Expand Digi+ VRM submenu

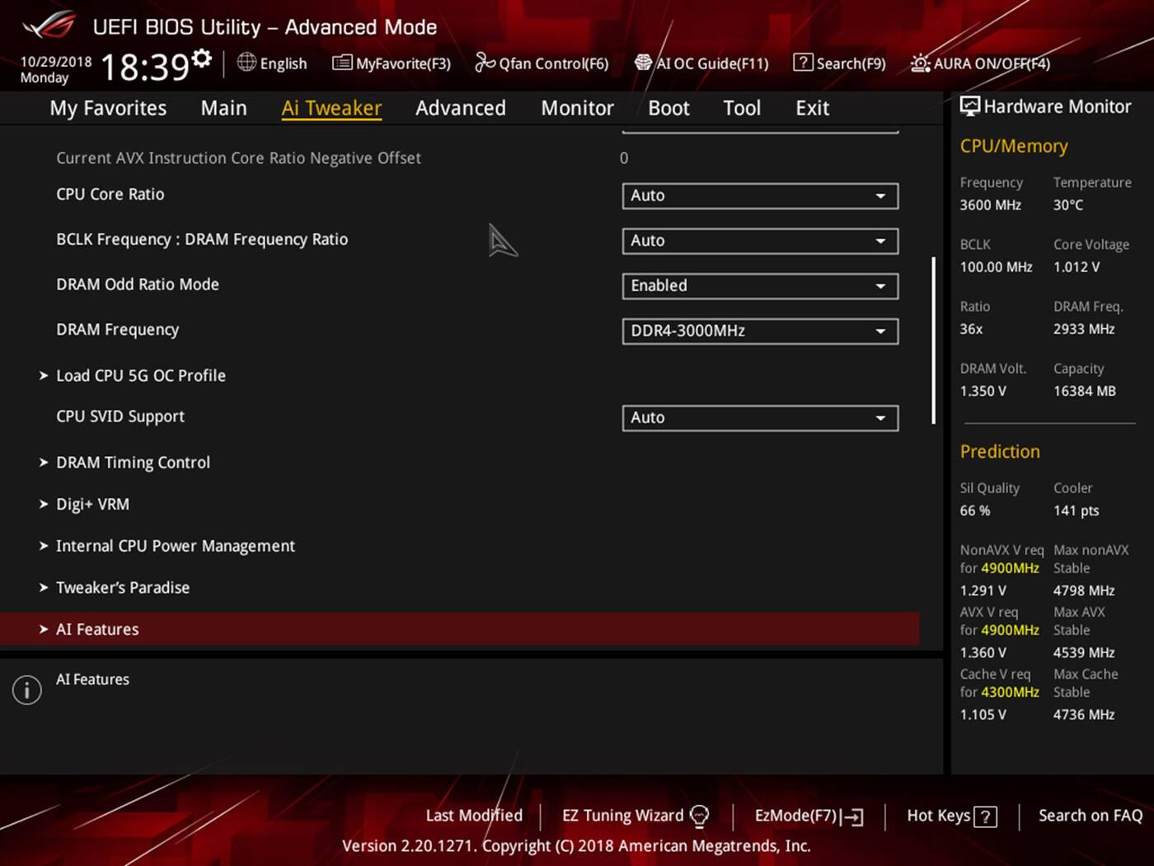click(x=92, y=504)
